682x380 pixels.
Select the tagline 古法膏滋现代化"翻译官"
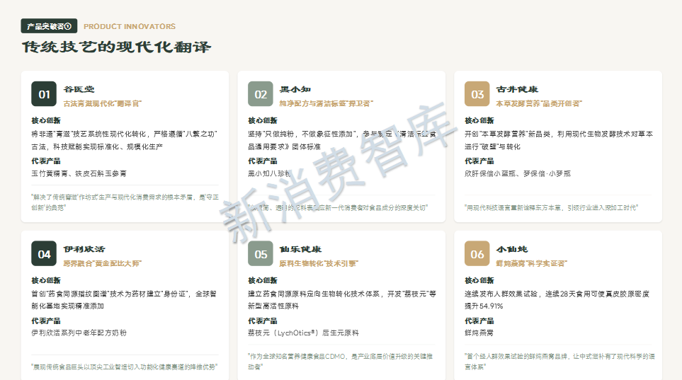[x=103, y=103]
